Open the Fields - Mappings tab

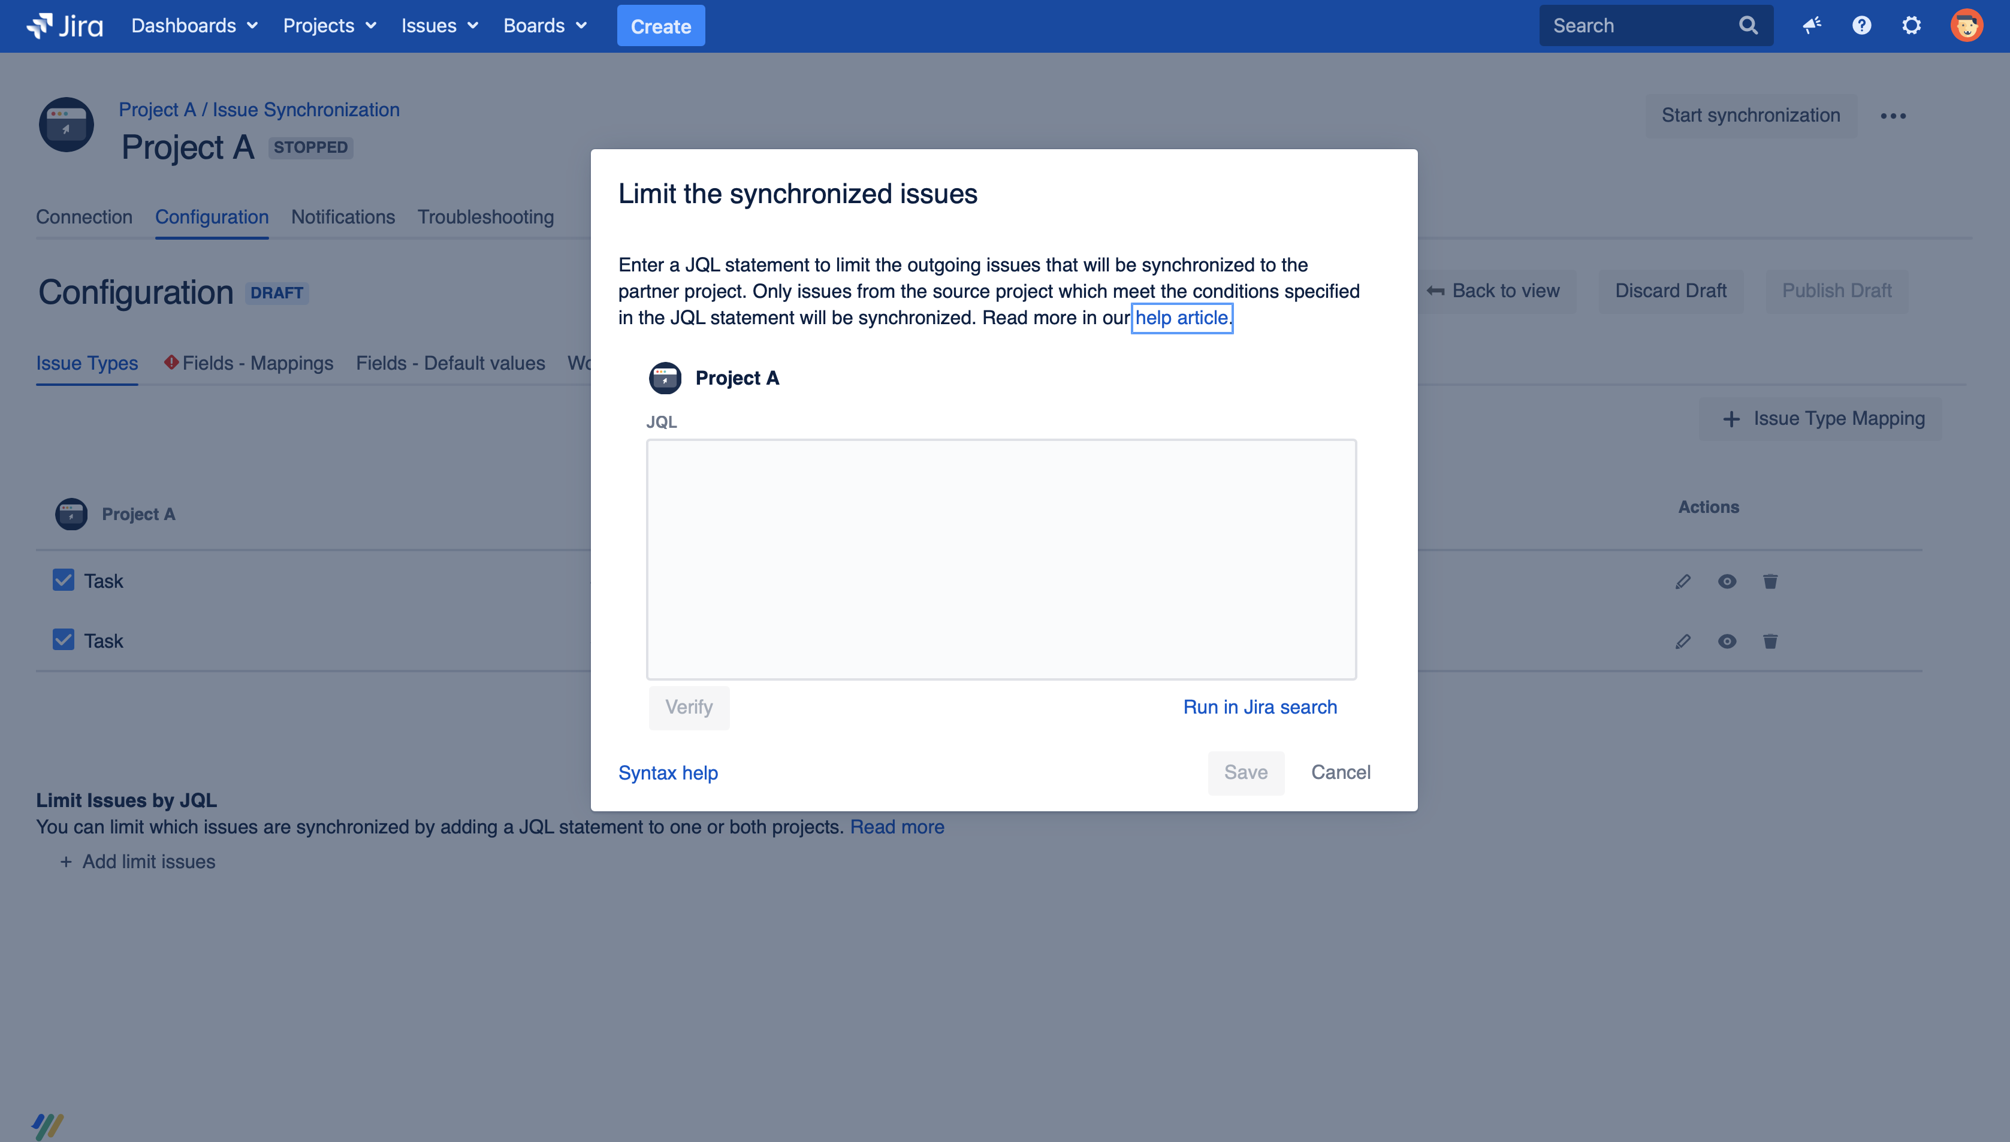tap(258, 363)
